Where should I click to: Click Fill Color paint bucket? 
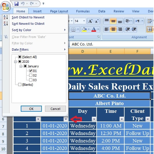(84, 29)
